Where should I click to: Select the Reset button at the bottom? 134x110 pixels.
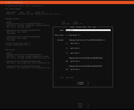(x=83, y=105)
